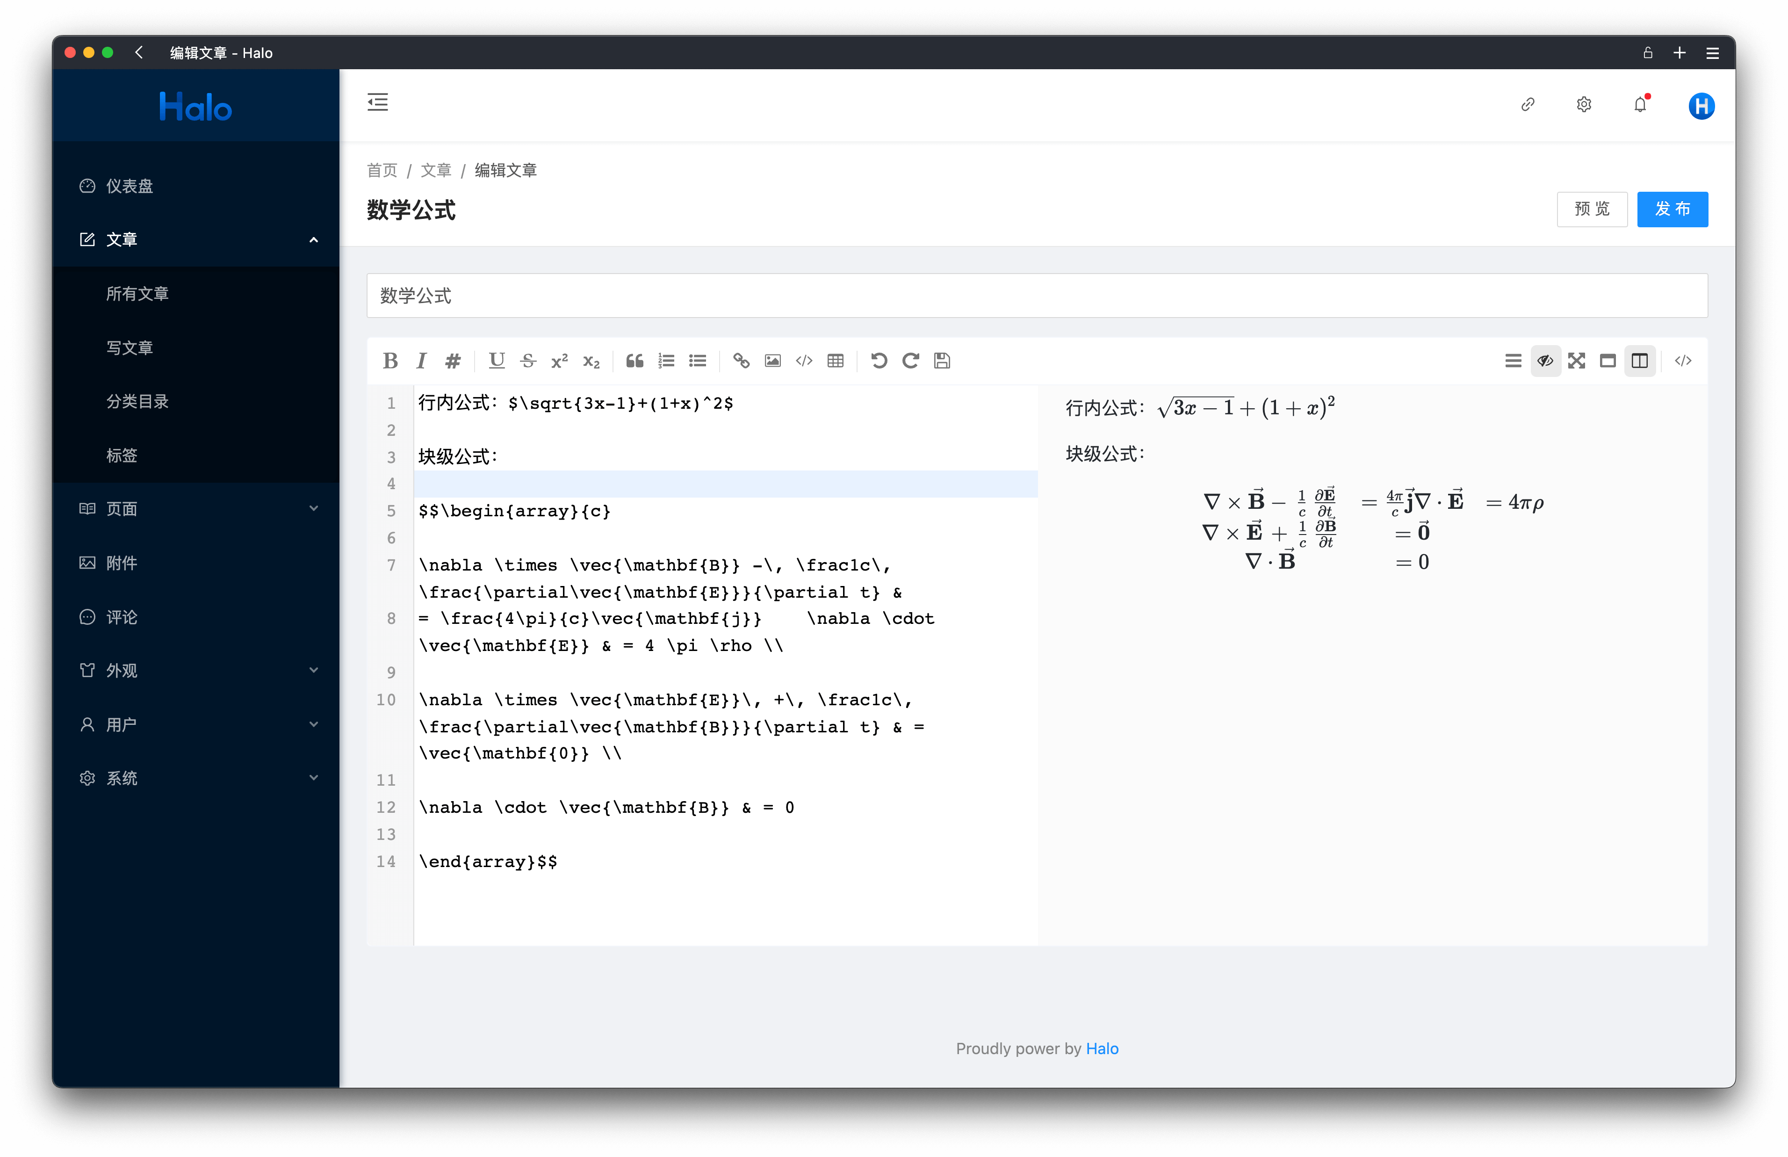Expand the 用户 sidebar menu
This screenshot has width=1788, height=1157.
pyautogui.click(x=195, y=724)
